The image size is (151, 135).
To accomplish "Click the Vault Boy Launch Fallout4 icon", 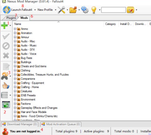I will 7,10.
